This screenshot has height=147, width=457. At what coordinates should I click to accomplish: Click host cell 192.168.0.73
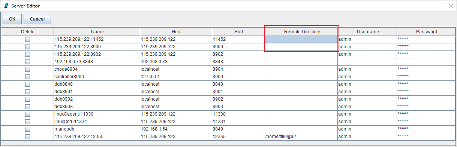[176, 62]
